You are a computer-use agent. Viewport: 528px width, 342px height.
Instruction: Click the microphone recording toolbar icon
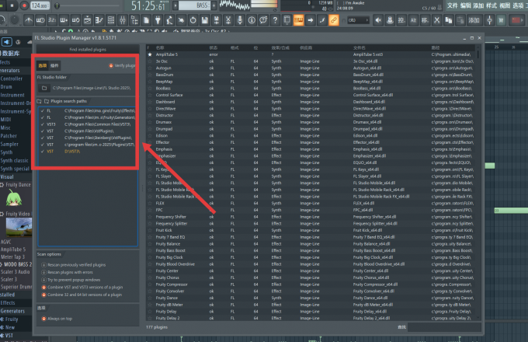tap(240, 20)
